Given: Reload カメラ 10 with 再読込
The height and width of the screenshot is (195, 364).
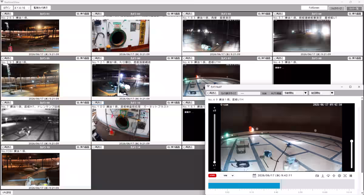Looking at the screenshot, I should tap(98, 103).
